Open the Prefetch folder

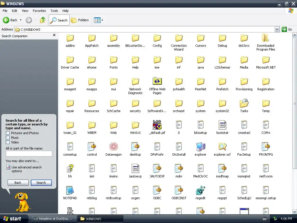[x=222, y=82]
